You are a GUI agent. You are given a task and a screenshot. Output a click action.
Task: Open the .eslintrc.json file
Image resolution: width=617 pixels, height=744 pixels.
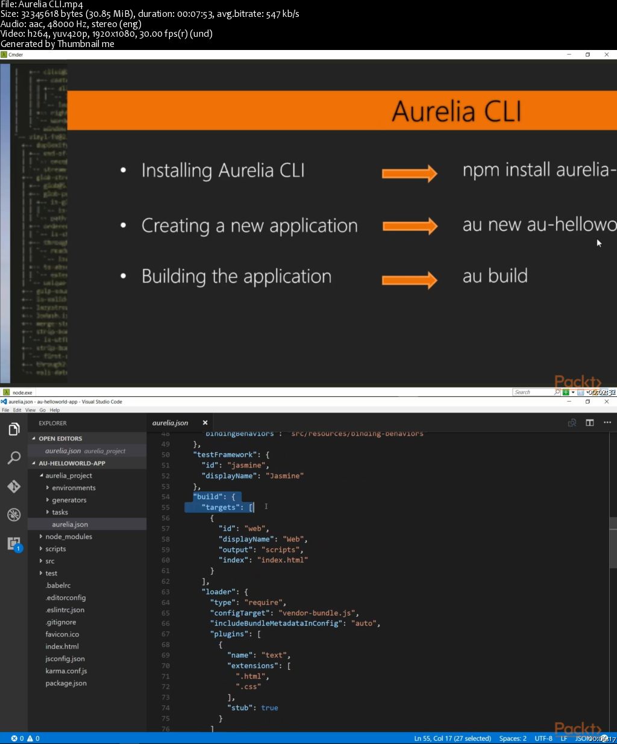[x=87, y=610]
